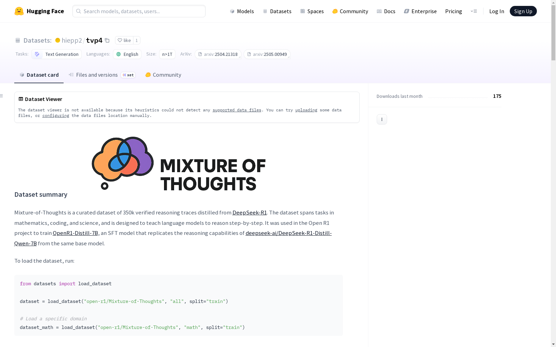The width and height of the screenshot is (556, 347).
Task: Copy dataset name with the copy icon
Action: pyautogui.click(x=107, y=40)
